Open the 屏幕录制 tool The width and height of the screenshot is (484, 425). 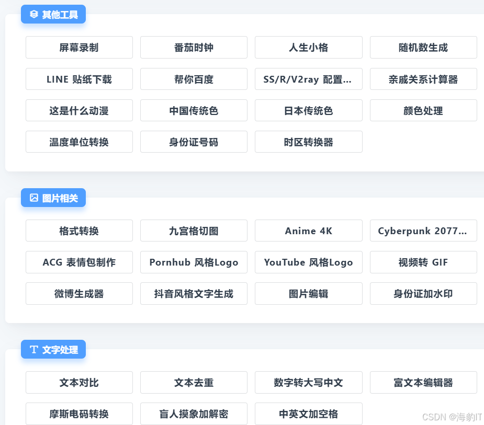click(79, 47)
